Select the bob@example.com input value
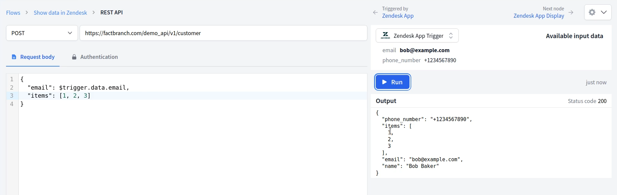617x195 pixels. (425, 50)
